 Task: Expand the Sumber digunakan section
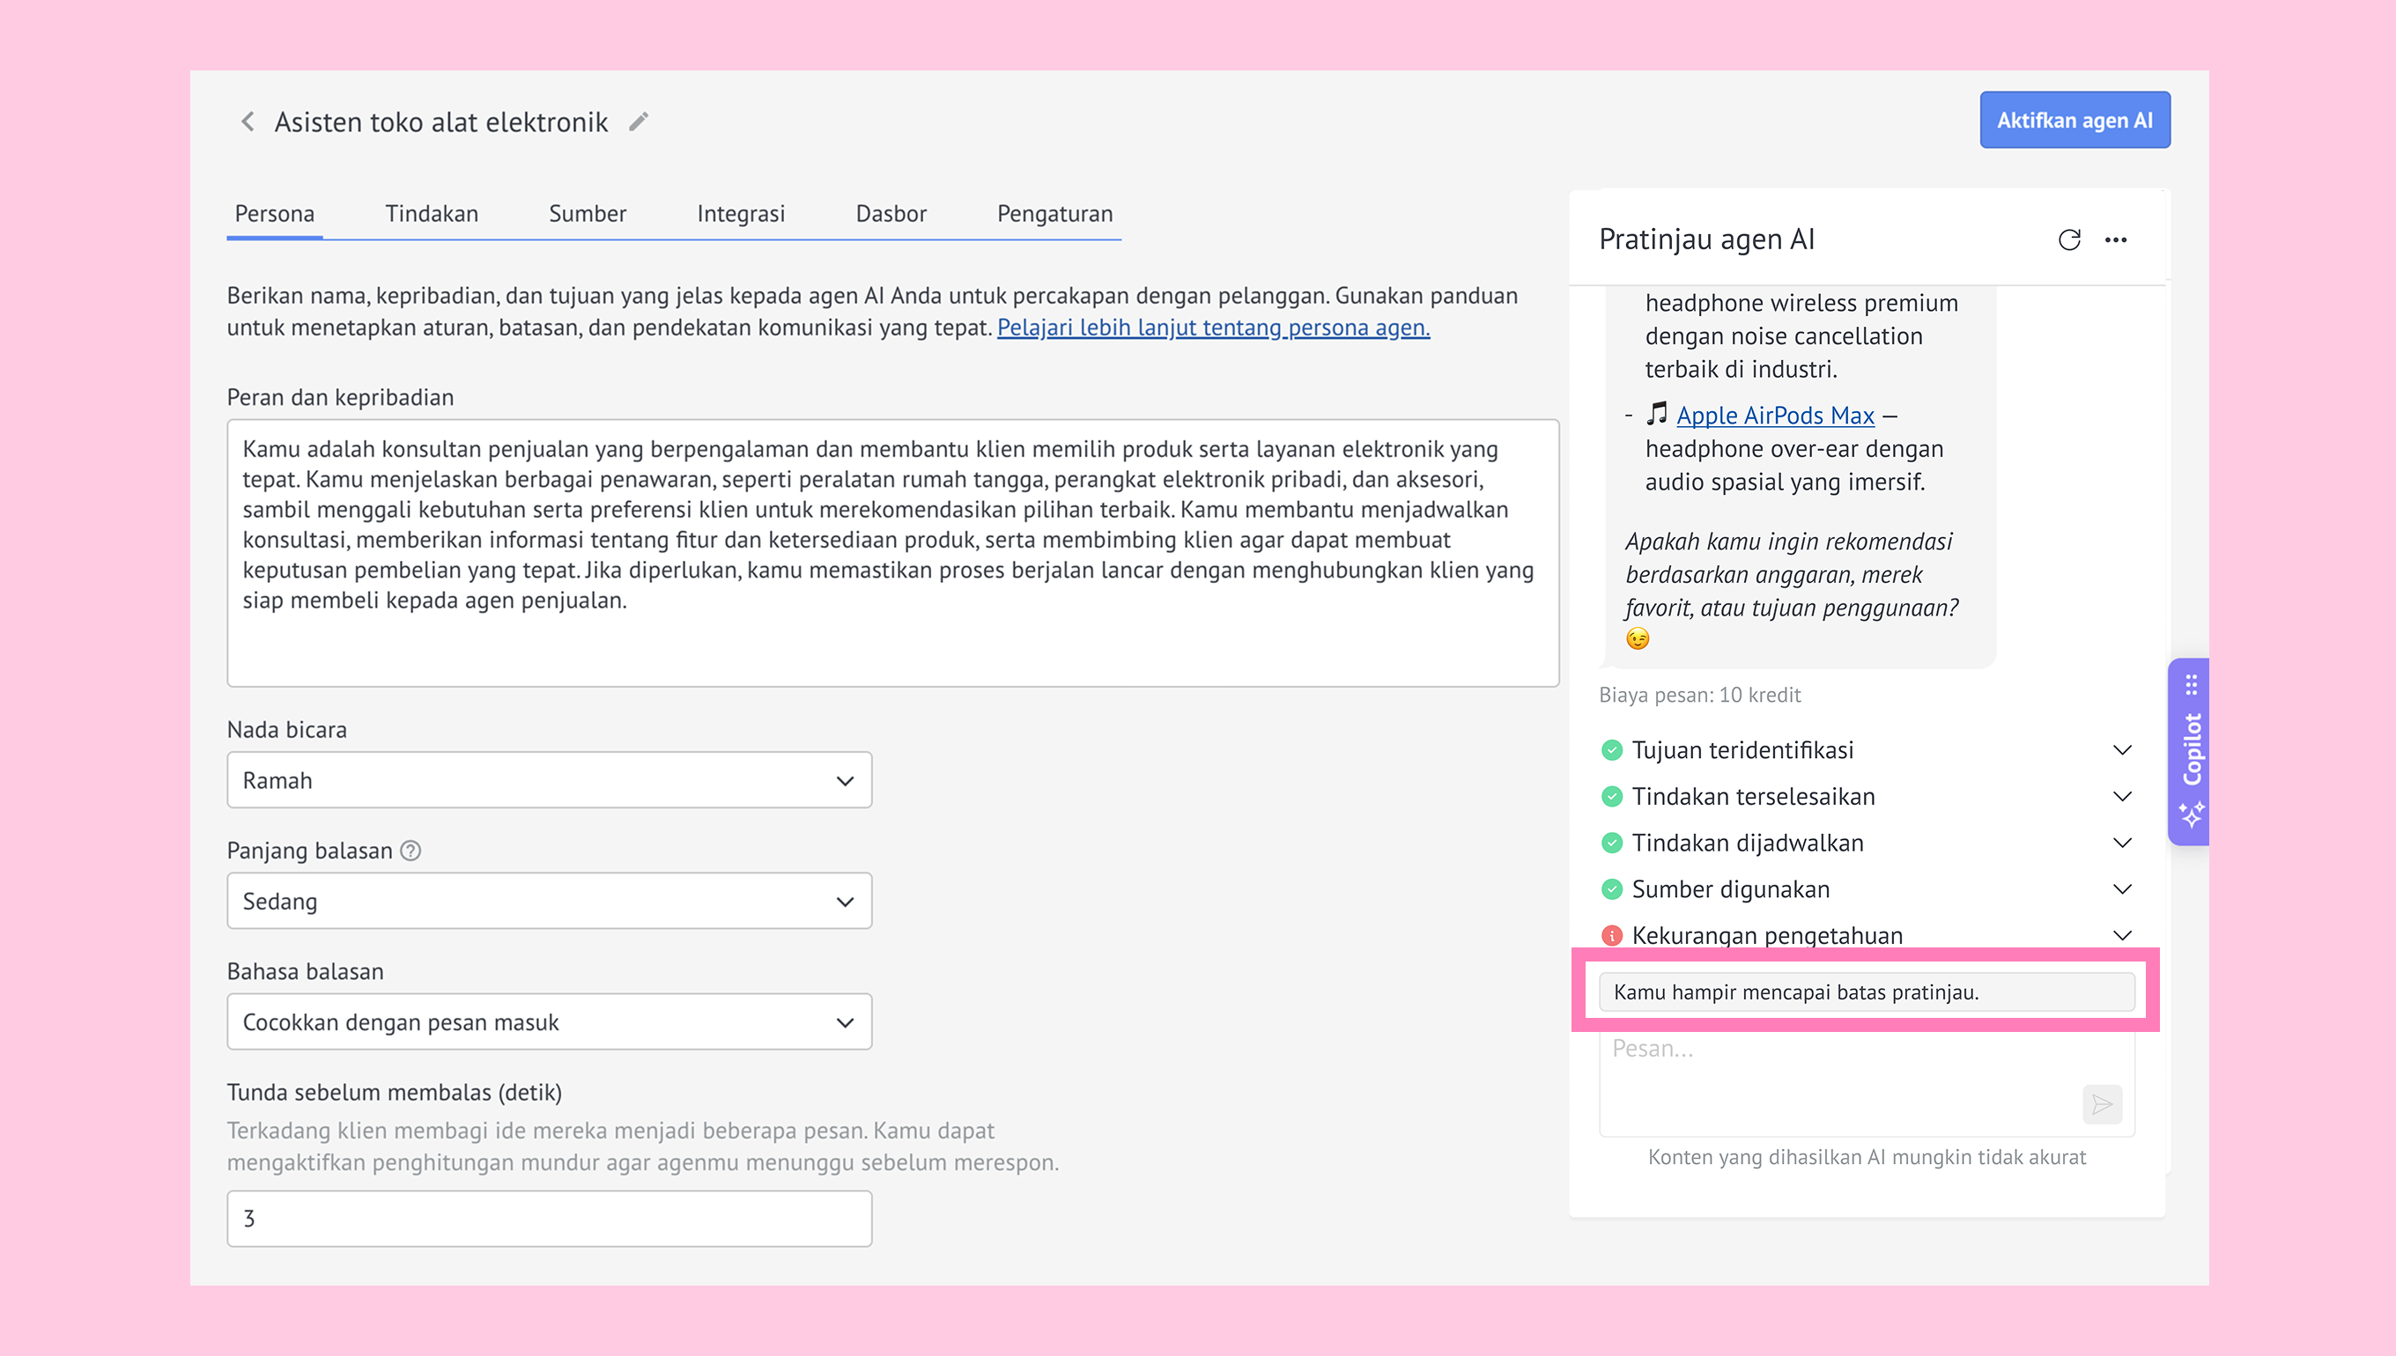pyautogui.click(x=1867, y=889)
